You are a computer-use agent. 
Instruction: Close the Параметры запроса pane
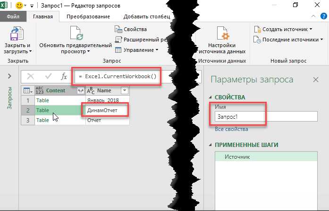point(316,80)
